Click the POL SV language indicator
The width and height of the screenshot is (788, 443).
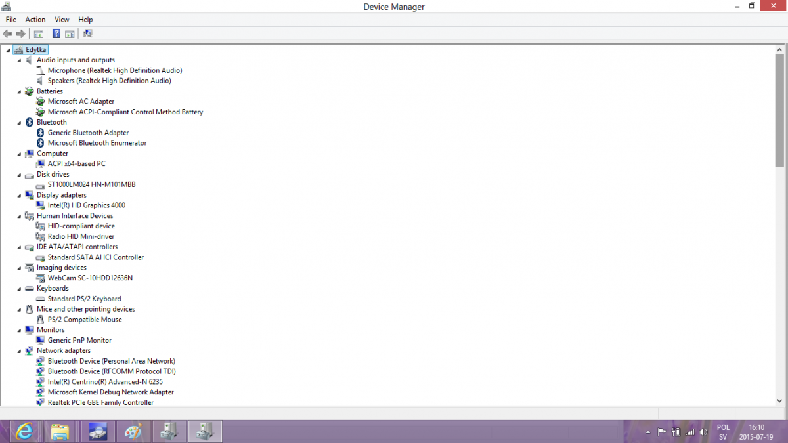(x=723, y=432)
